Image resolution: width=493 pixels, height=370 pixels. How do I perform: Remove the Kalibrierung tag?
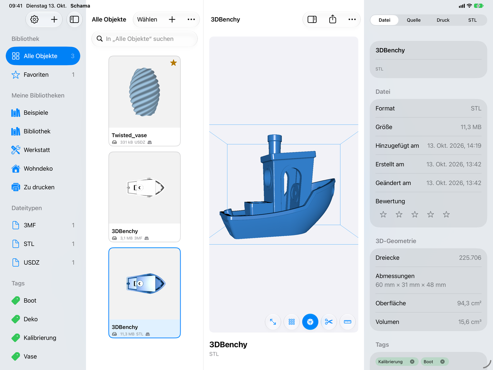click(412, 362)
